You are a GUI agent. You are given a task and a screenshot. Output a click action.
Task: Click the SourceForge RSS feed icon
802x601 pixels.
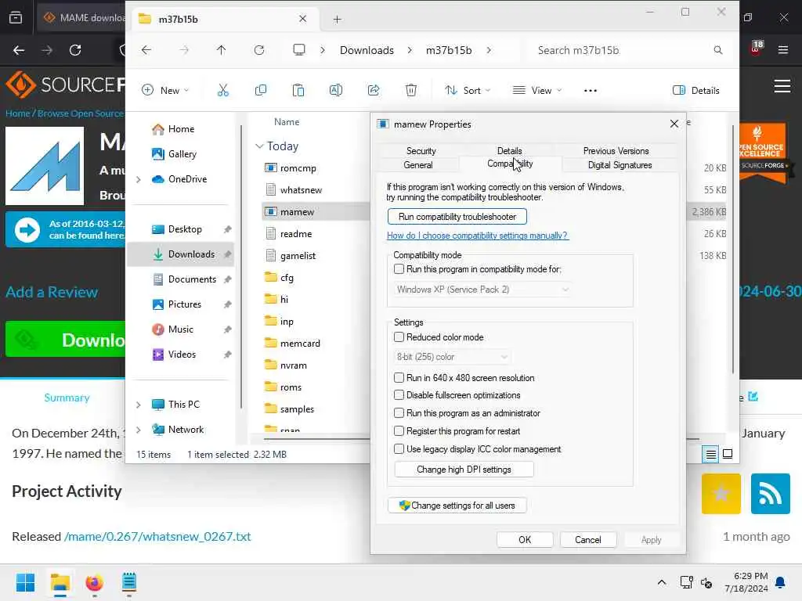tap(771, 494)
